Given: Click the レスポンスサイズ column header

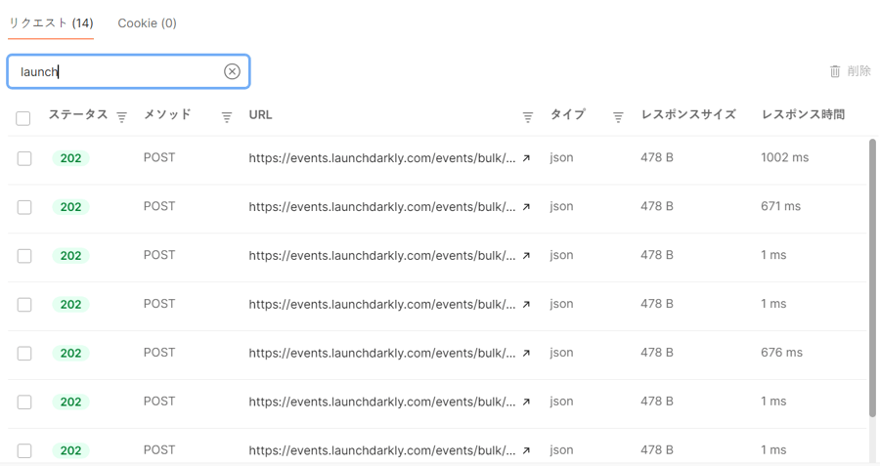Looking at the screenshot, I should point(688,114).
